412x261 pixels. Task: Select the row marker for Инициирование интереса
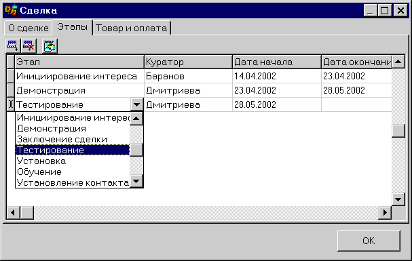point(10,76)
